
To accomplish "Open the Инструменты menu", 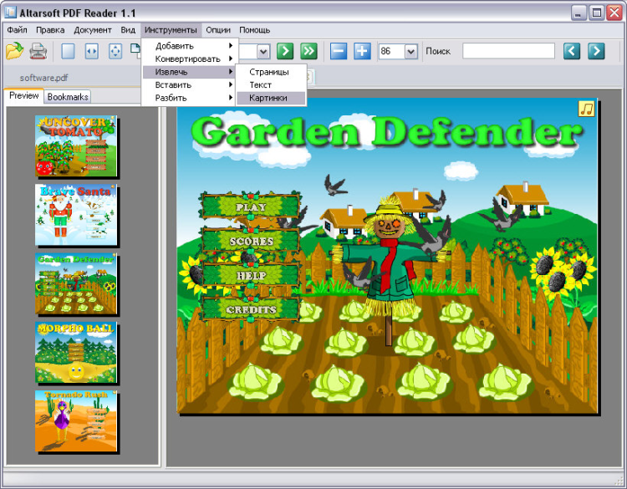I will (x=171, y=30).
